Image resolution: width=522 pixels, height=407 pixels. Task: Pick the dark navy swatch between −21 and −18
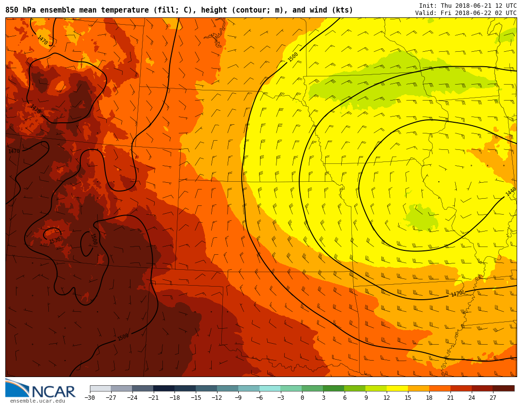click(164, 388)
